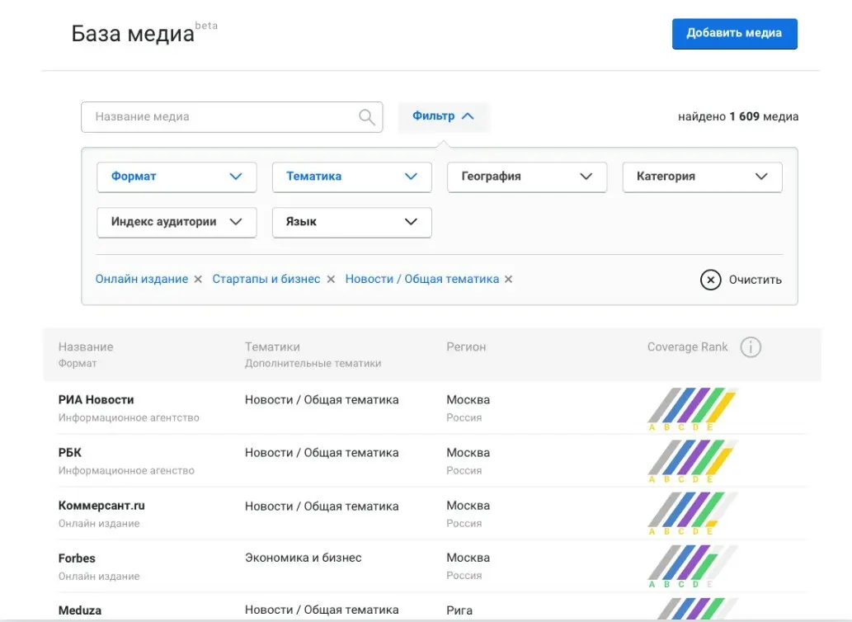Image resolution: width=852 pixels, height=622 pixels.
Task: Click the Новости / Общая тематика tag text
Action: click(422, 279)
